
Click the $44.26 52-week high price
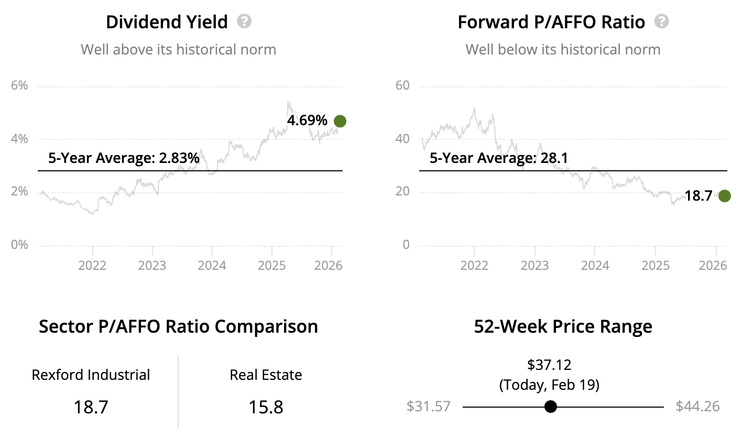[x=697, y=407]
